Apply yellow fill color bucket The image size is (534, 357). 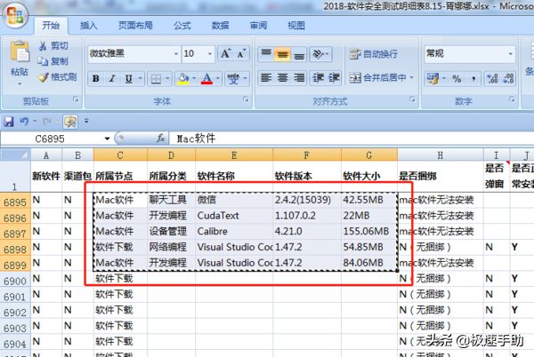point(182,79)
